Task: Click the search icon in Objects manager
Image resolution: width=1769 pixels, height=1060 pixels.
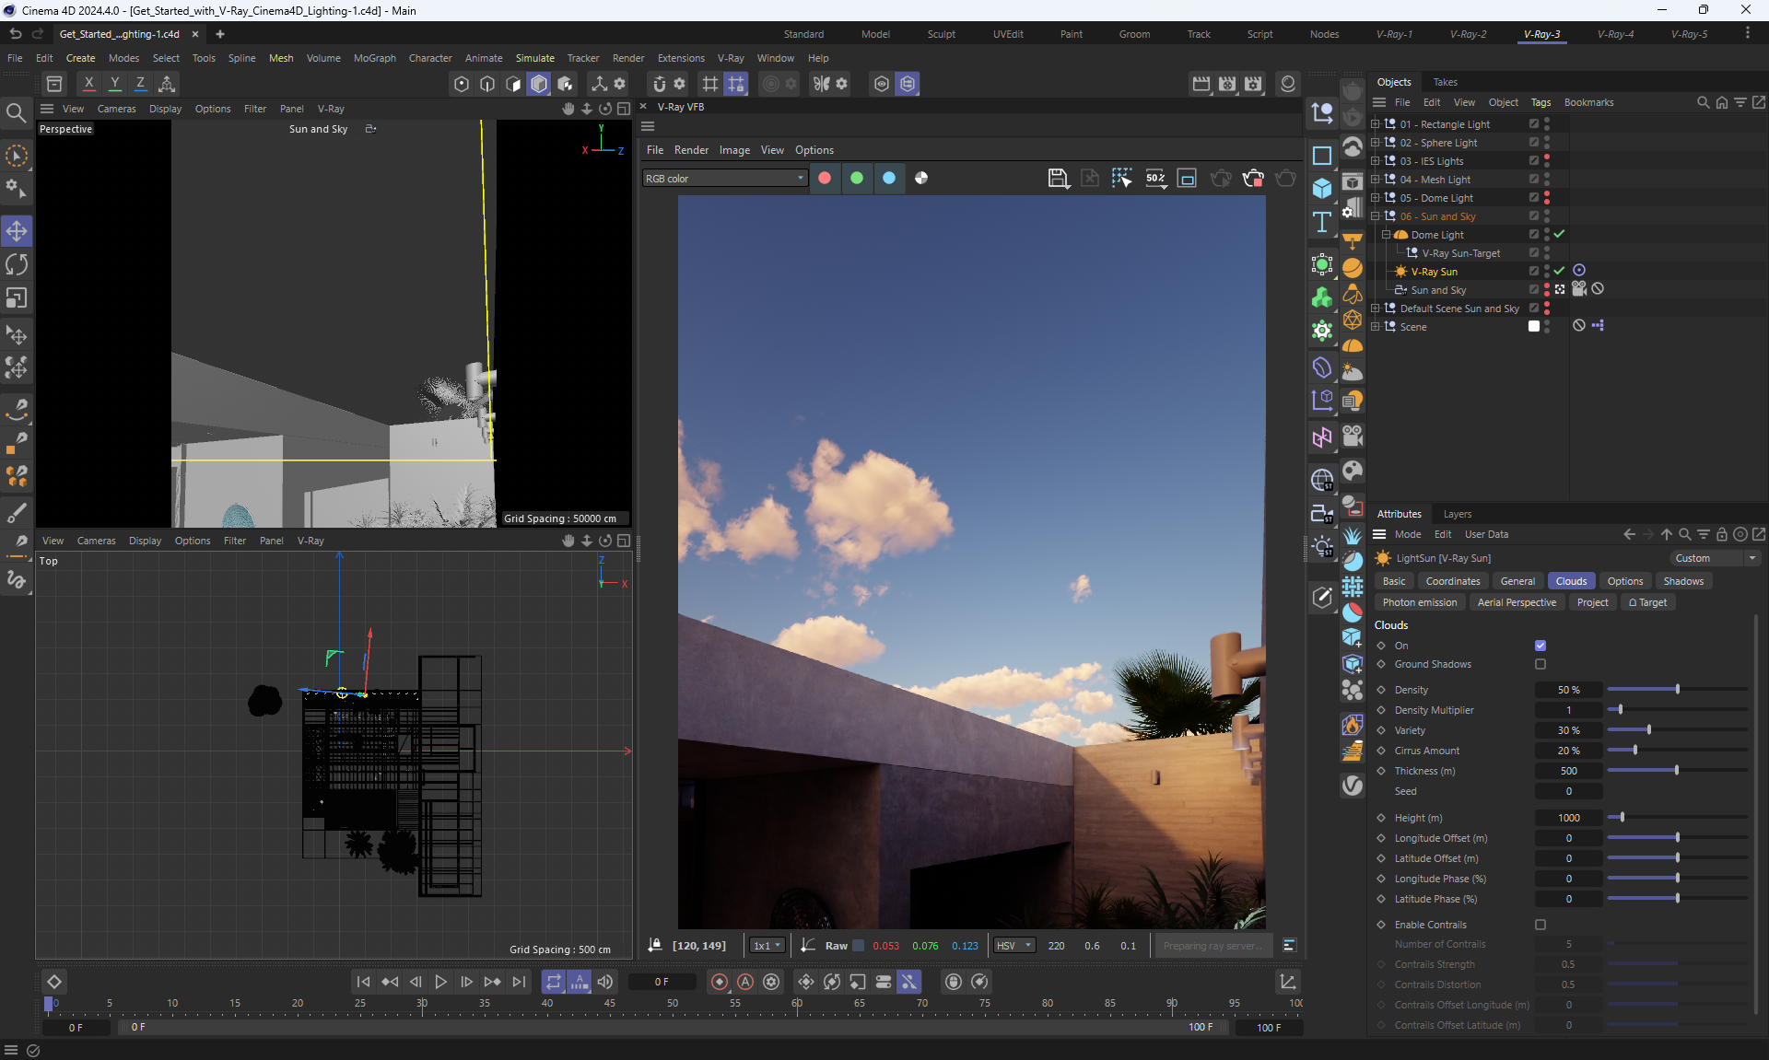Action: 1703,102
